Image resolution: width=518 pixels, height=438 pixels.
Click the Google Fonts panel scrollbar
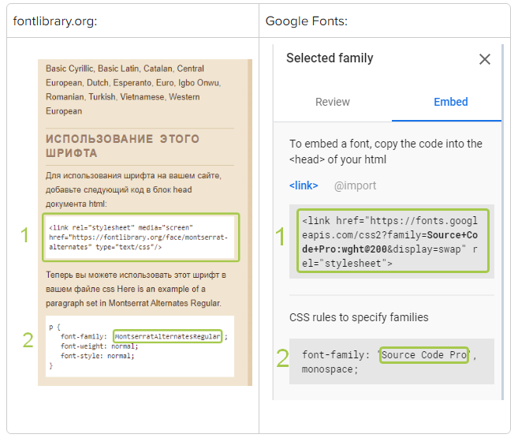coord(502,222)
